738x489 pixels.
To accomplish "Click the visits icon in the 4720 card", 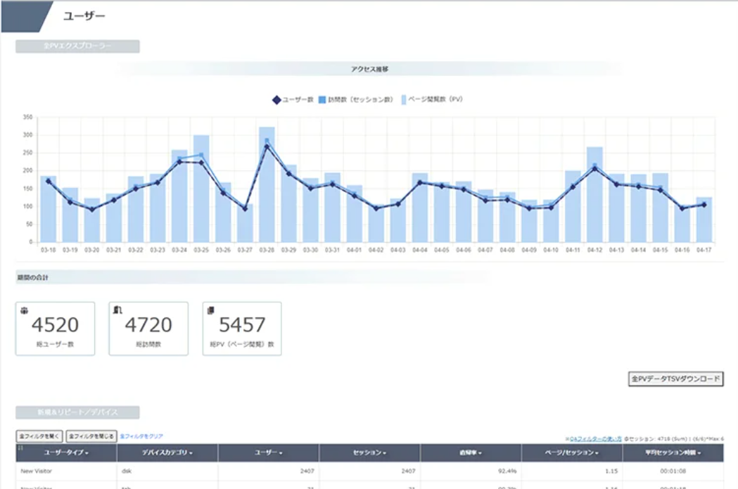I will 118,310.
